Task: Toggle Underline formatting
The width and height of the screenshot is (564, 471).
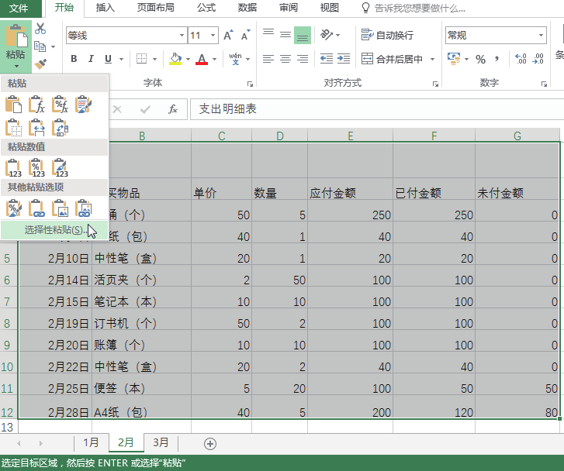Action: (108, 59)
